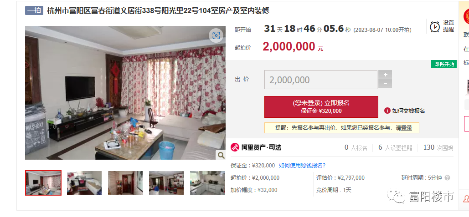
Task: Select the fourth room thumbnail
Action: coord(166,183)
